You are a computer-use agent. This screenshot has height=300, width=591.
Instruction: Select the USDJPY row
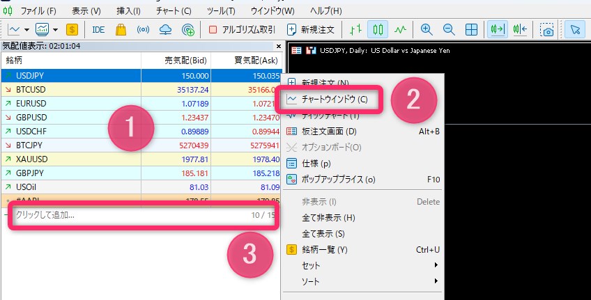tap(141, 76)
